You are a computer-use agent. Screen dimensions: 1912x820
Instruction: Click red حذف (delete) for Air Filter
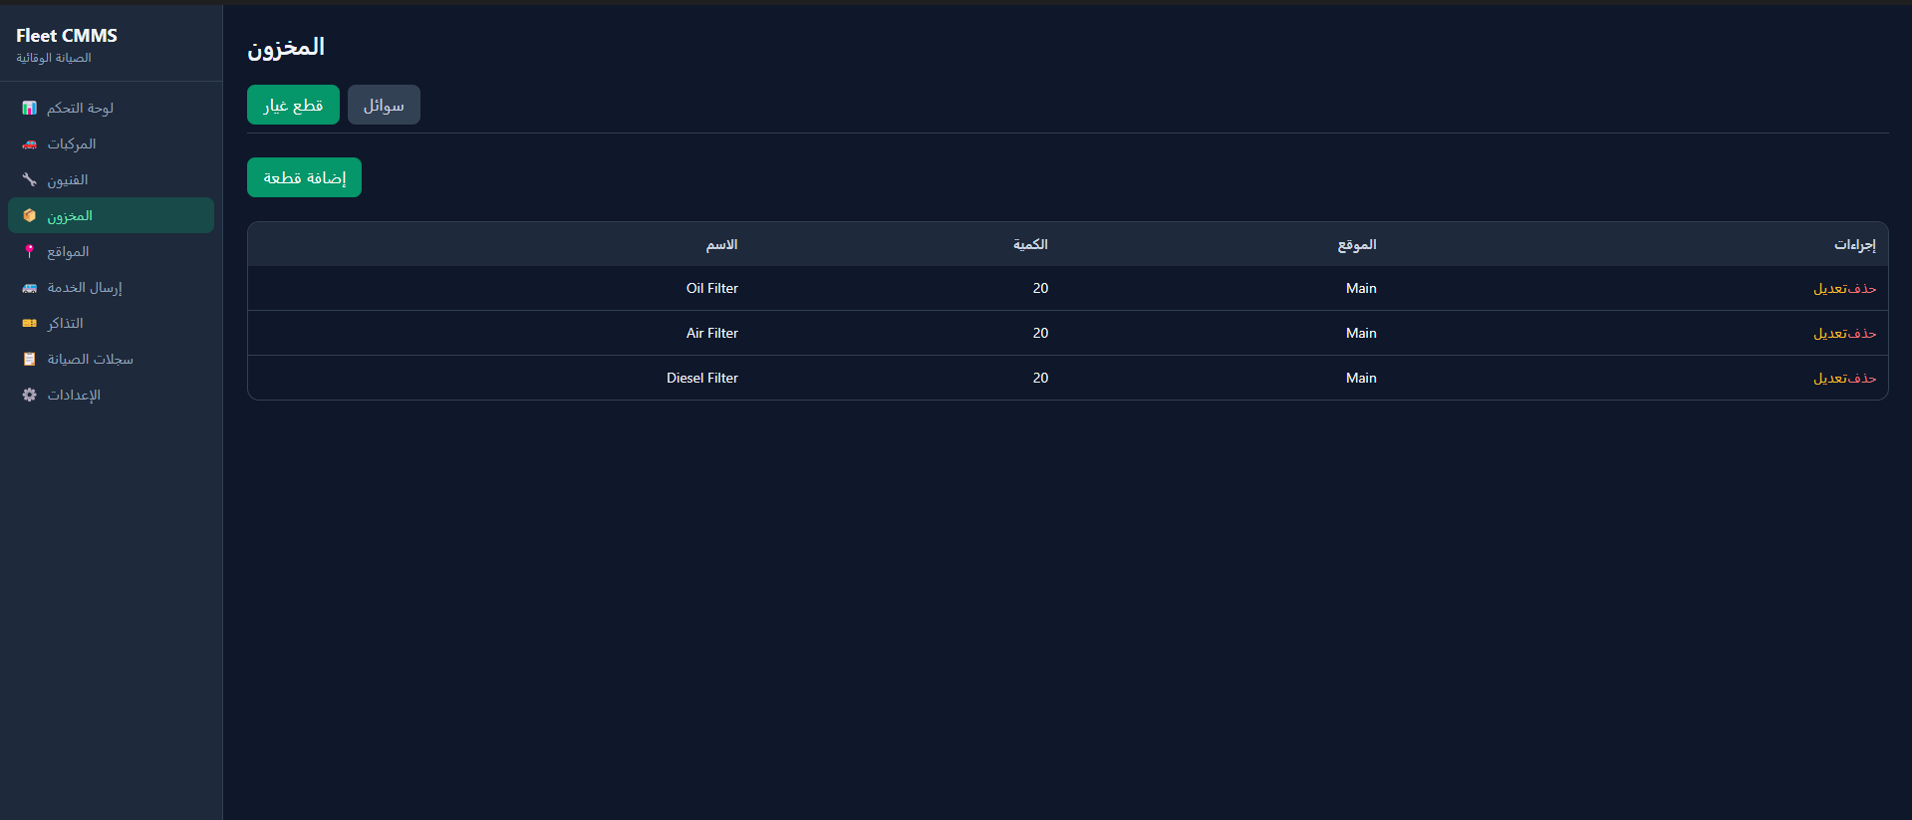pos(1862,334)
